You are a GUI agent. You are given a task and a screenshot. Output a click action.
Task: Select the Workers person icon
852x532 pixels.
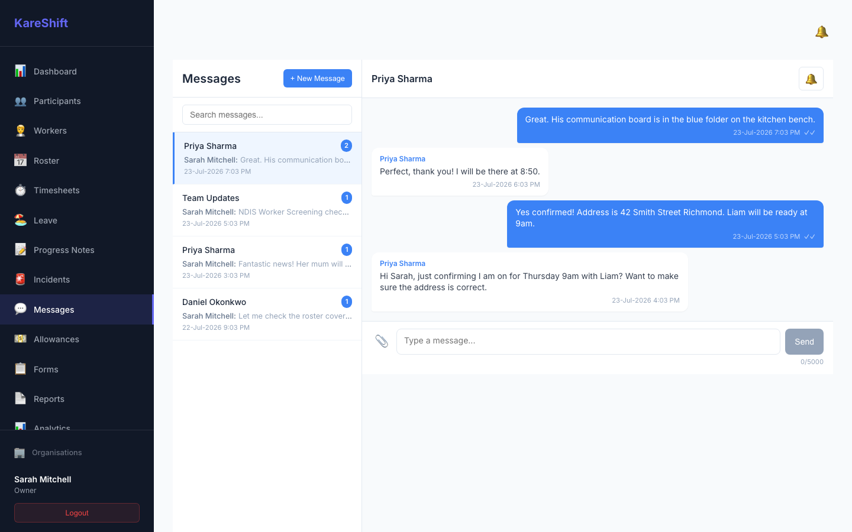pos(20,131)
